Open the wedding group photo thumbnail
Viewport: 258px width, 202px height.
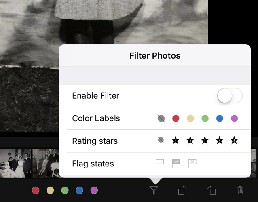(16, 163)
